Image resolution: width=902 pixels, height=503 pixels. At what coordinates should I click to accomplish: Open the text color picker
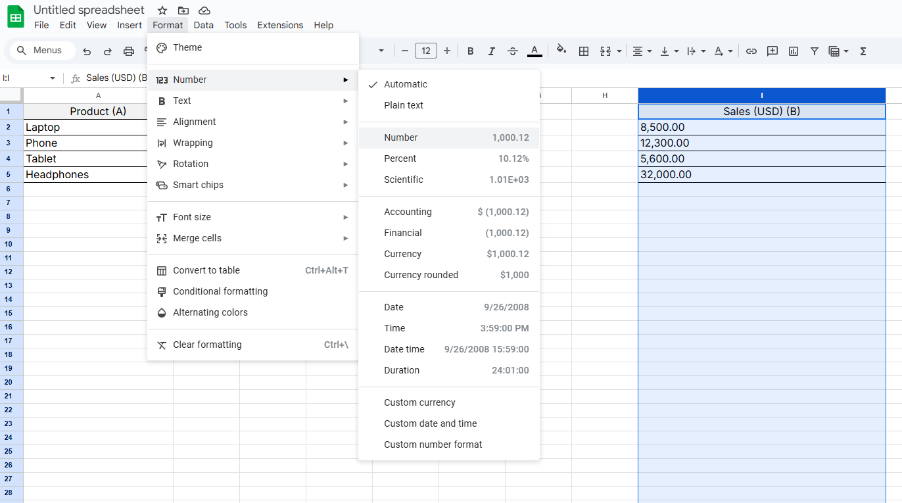click(x=534, y=51)
